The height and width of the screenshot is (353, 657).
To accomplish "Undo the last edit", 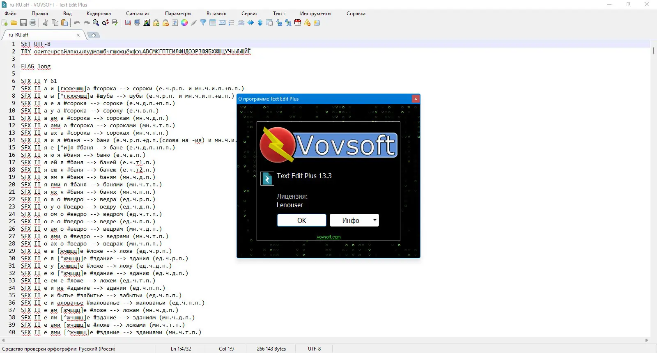I will click(x=77, y=23).
